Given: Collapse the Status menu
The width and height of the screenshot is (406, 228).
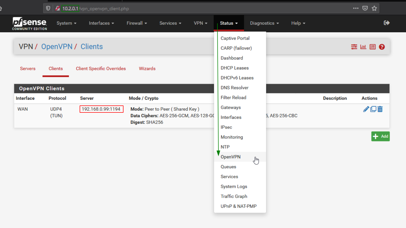Looking at the screenshot, I should coord(229,23).
